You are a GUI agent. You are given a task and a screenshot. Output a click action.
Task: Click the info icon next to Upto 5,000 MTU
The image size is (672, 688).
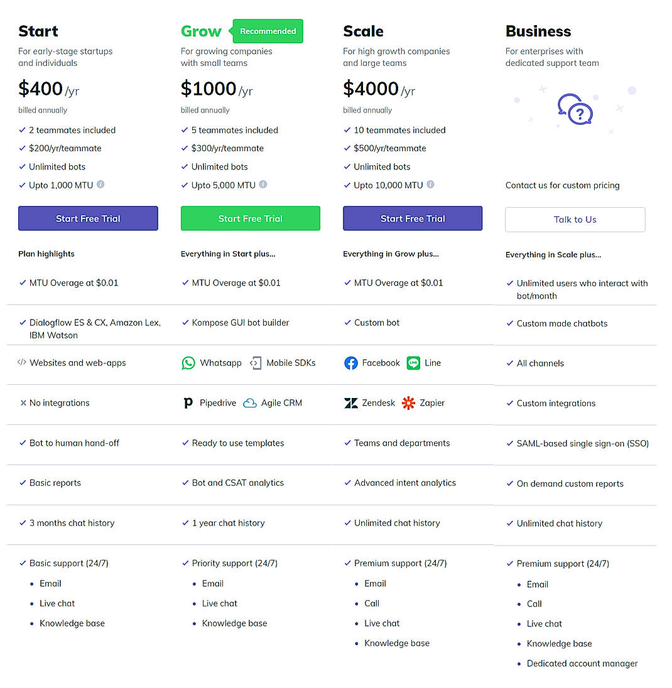click(263, 184)
